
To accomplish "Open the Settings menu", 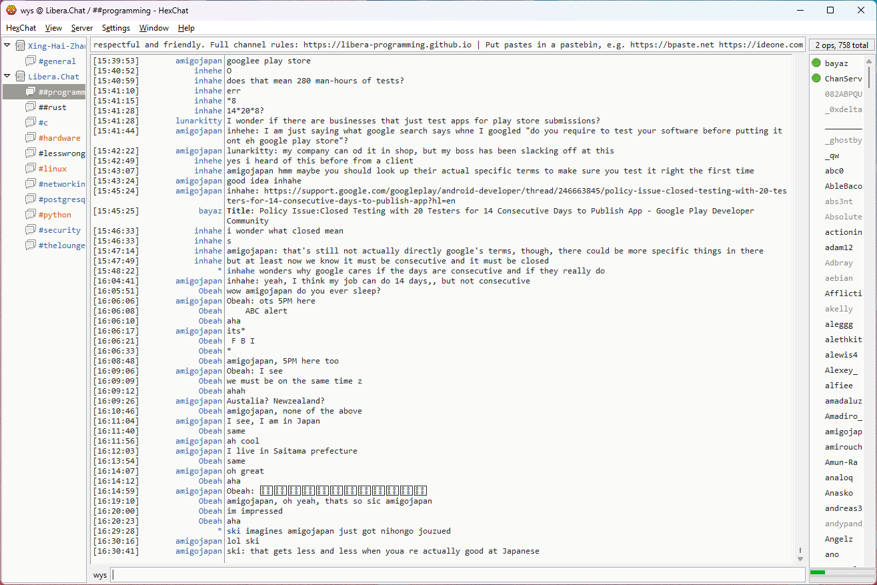I will [x=116, y=28].
